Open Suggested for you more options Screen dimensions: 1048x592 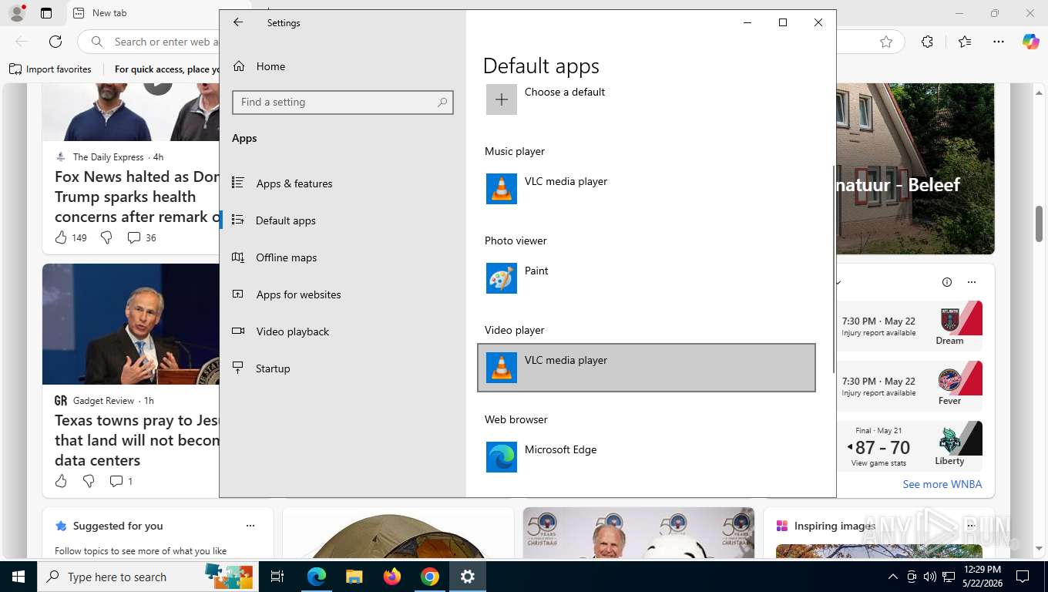[x=250, y=526]
